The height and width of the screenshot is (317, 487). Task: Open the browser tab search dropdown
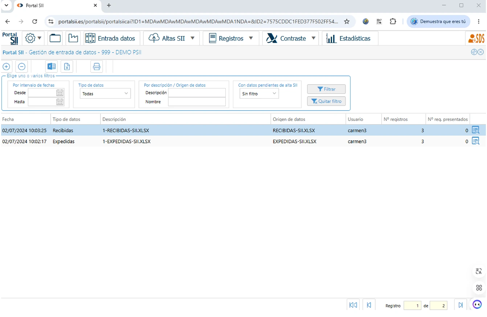tap(6, 5)
